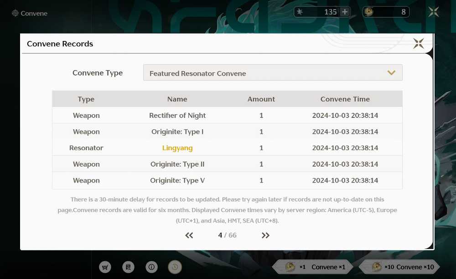Select the Originite: Type I entry
Viewport: 456px width, 279px height.
(x=177, y=132)
